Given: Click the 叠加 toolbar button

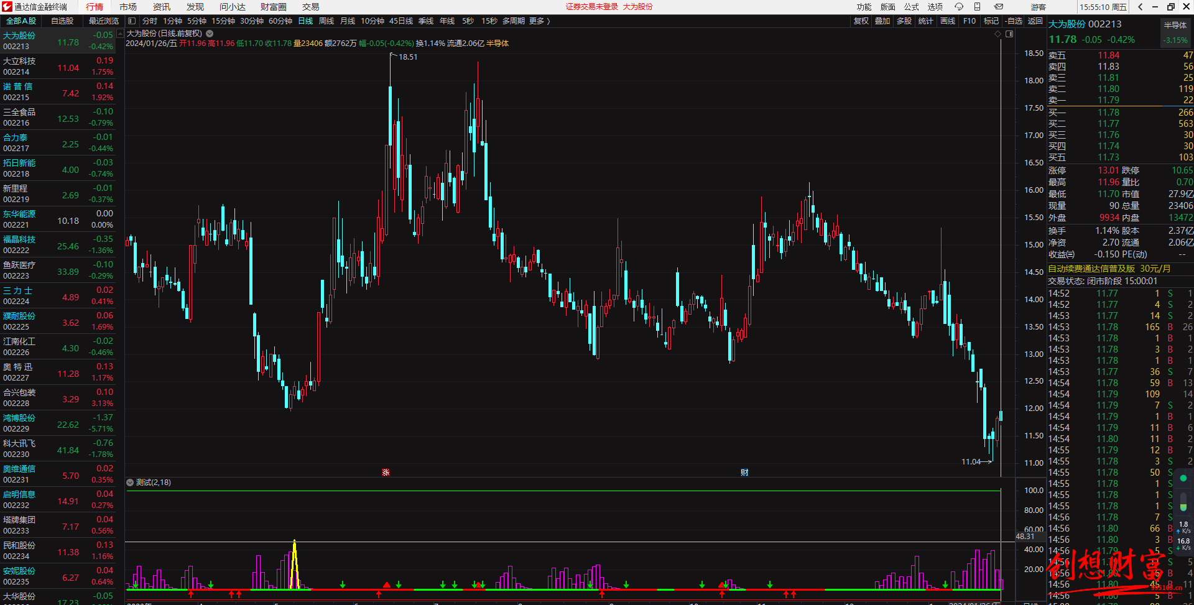Looking at the screenshot, I should pos(882,21).
